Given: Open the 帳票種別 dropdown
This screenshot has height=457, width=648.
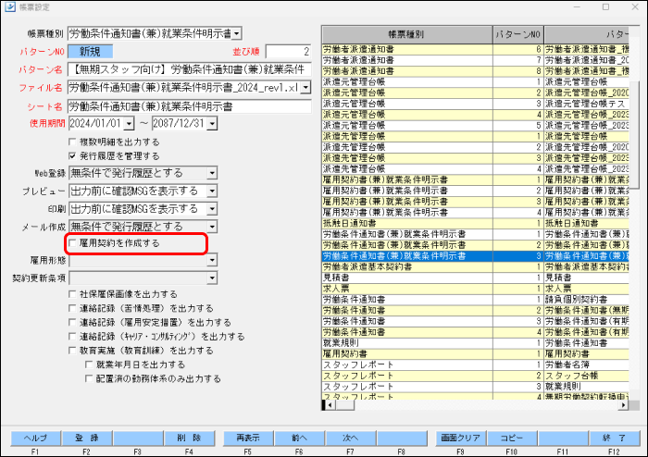Looking at the screenshot, I should (x=237, y=34).
